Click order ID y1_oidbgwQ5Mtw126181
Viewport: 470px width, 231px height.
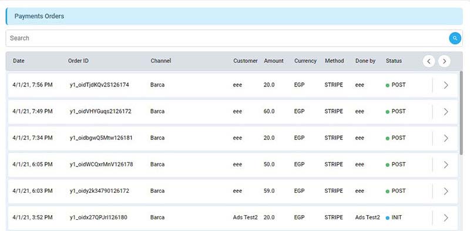101,138
